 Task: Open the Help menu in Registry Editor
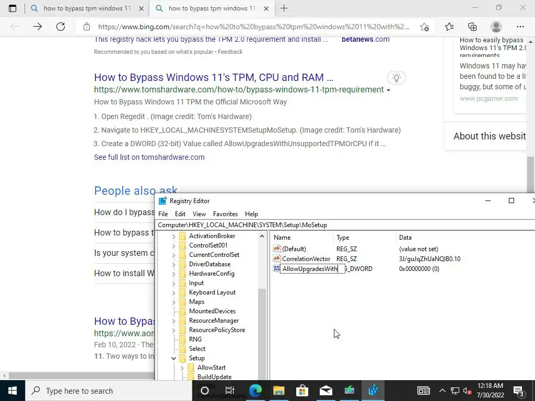pos(251,214)
